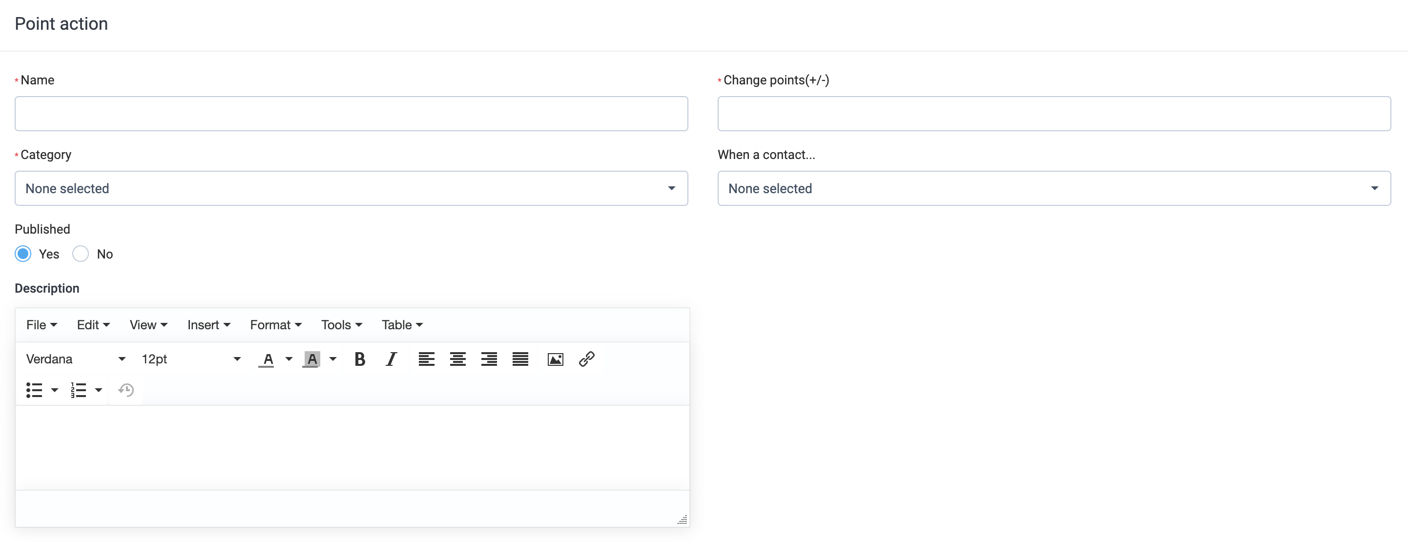This screenshot has width=1408, height=558.
Task: Insert a link using the chain icon
Action: pos(586,359)
